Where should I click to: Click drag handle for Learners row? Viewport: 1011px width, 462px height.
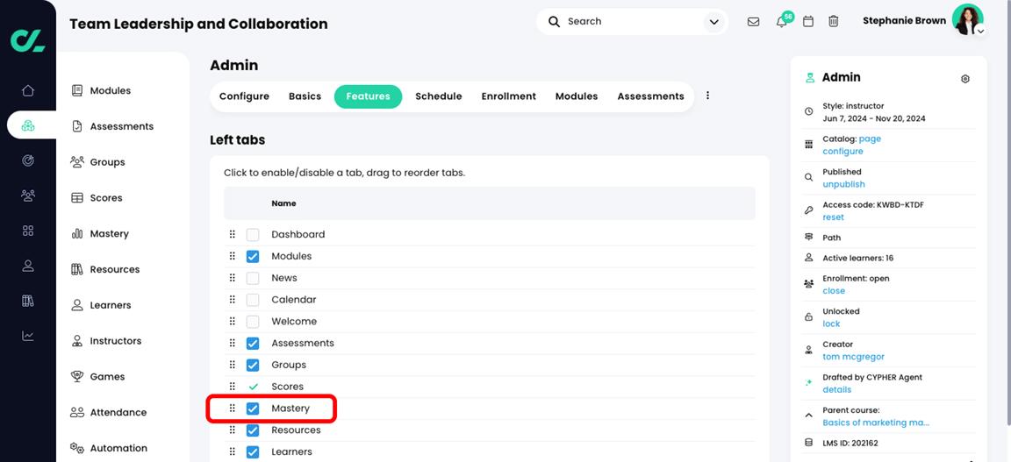[x=233, y=451]
